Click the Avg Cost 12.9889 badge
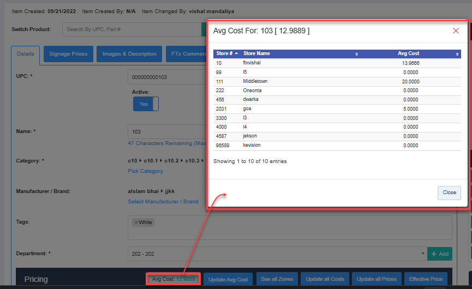The width and height of the screenshot is (472, 289). point(174,279)
